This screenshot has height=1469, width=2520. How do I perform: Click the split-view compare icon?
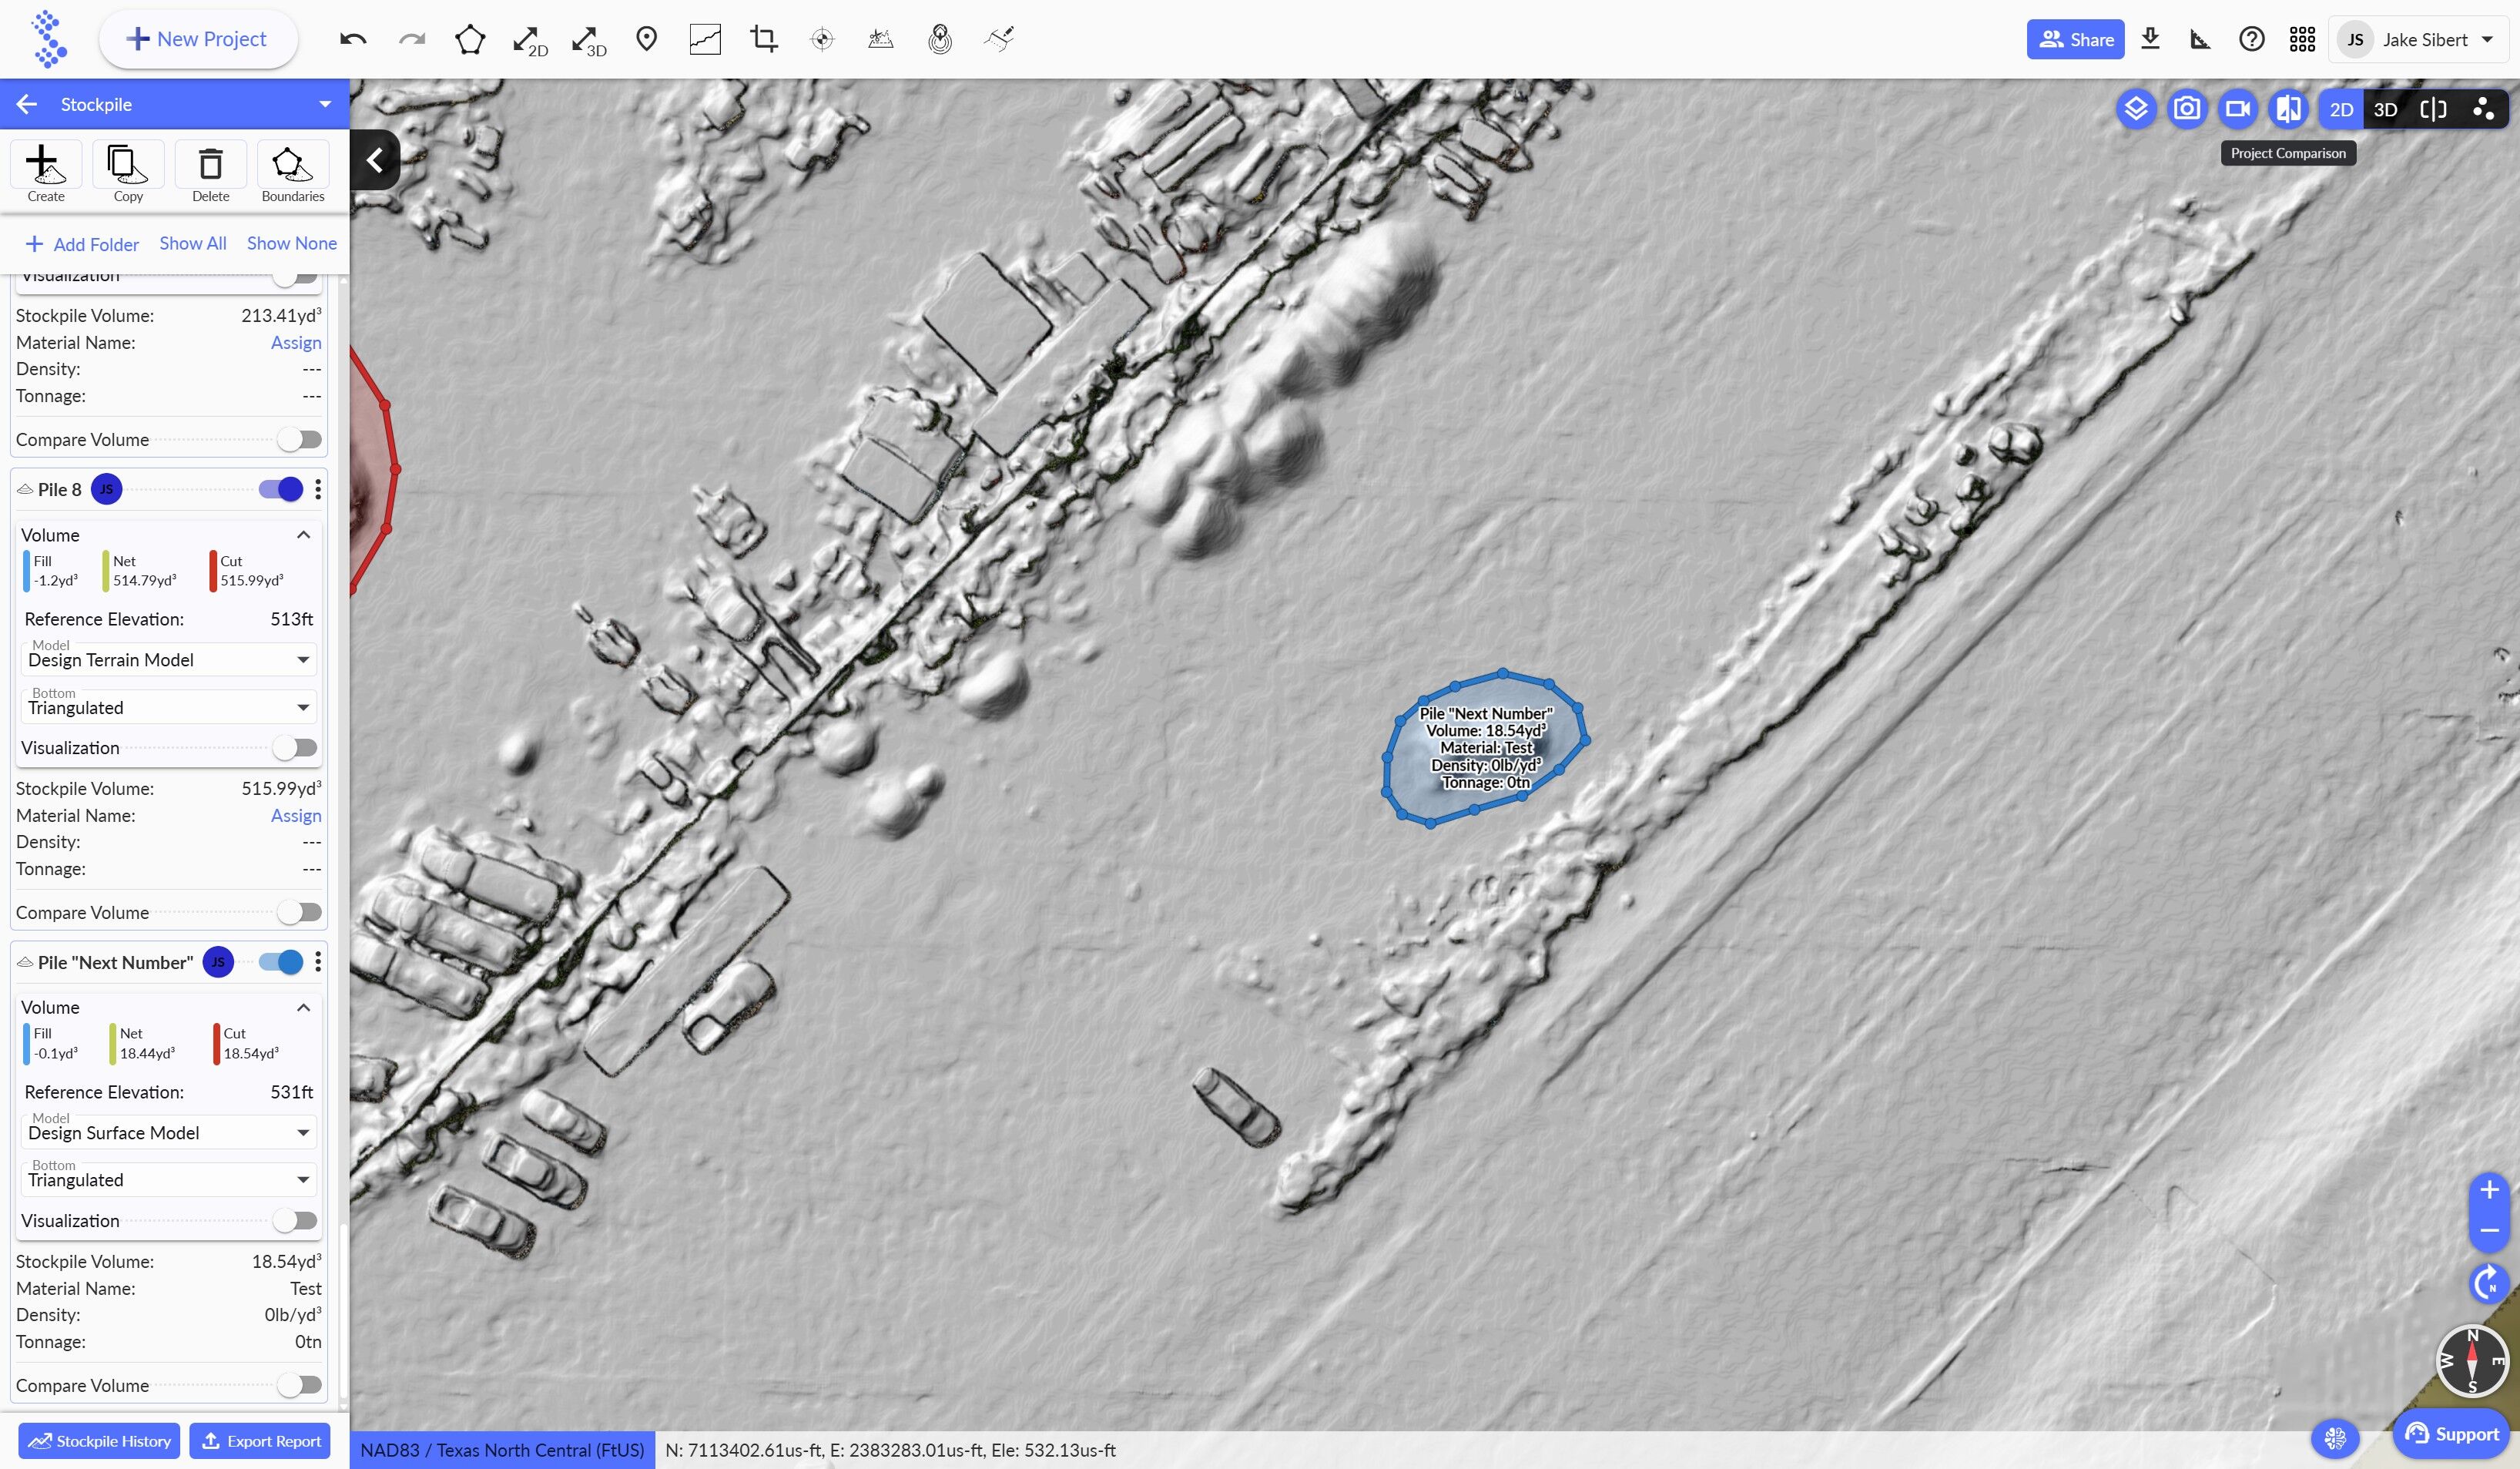pos(2433,109)
